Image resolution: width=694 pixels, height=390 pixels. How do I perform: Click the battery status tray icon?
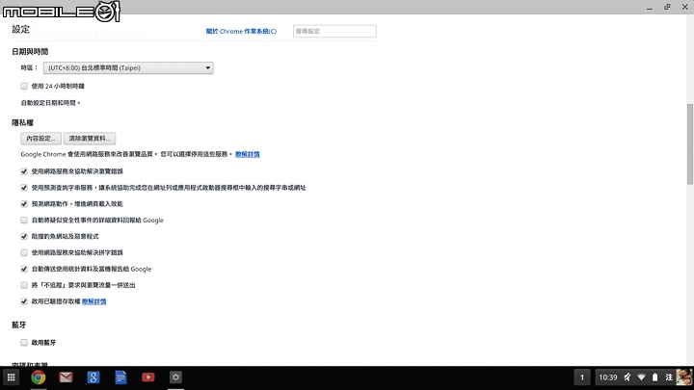pyautogui.click(x=655, y=377)
